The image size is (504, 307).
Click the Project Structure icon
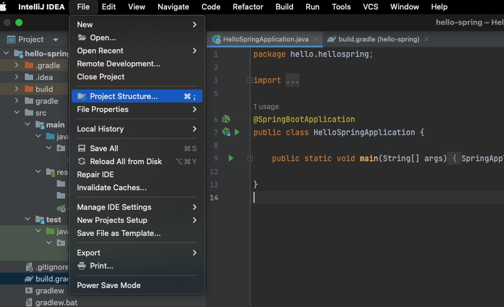82,96
